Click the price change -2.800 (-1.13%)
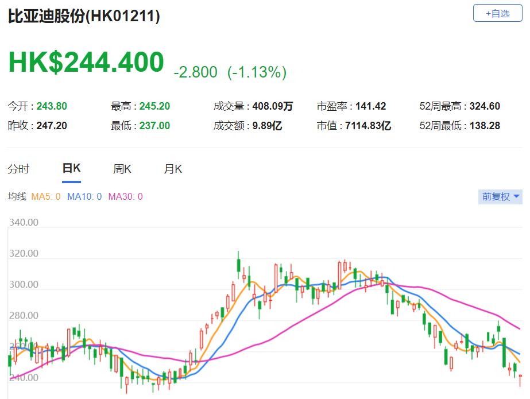 (230, 72)
